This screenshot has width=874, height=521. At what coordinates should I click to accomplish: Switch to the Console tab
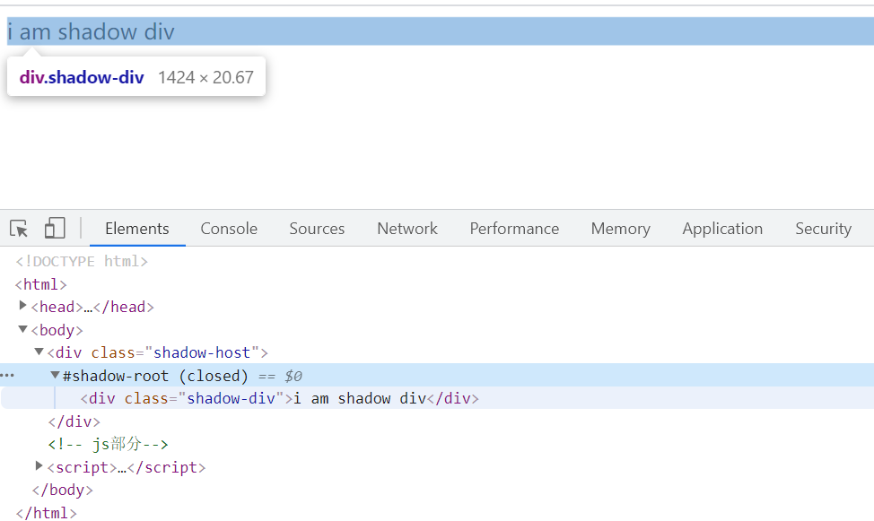click(x=229, y=229)
